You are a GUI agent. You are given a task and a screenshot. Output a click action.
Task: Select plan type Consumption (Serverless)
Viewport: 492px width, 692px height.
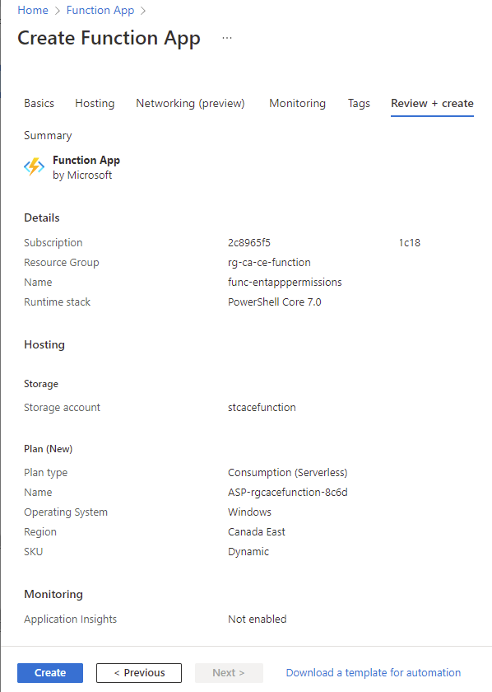[287, 473]
